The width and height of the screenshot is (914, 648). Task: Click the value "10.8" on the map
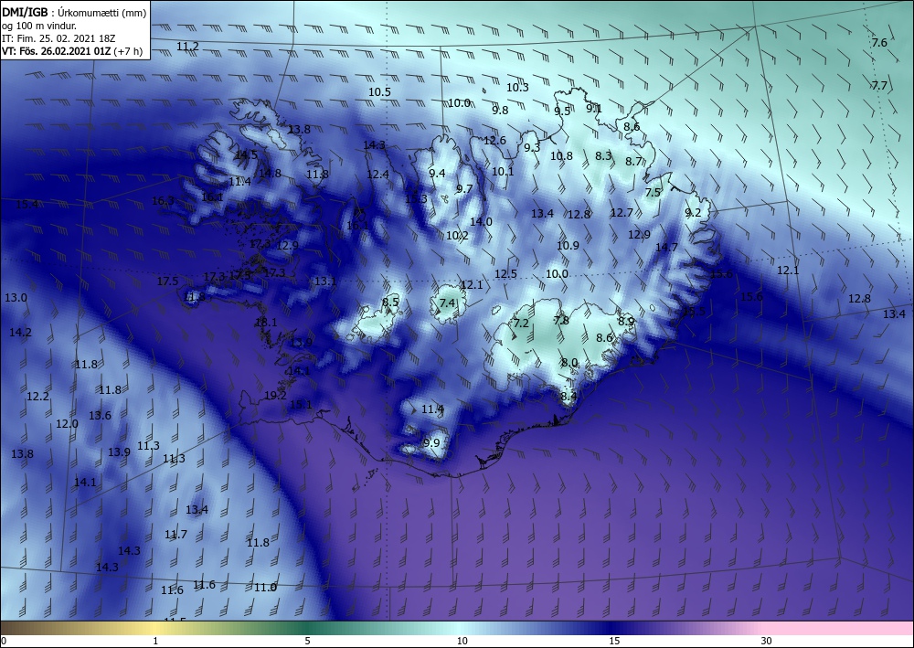tap(561, 156)
